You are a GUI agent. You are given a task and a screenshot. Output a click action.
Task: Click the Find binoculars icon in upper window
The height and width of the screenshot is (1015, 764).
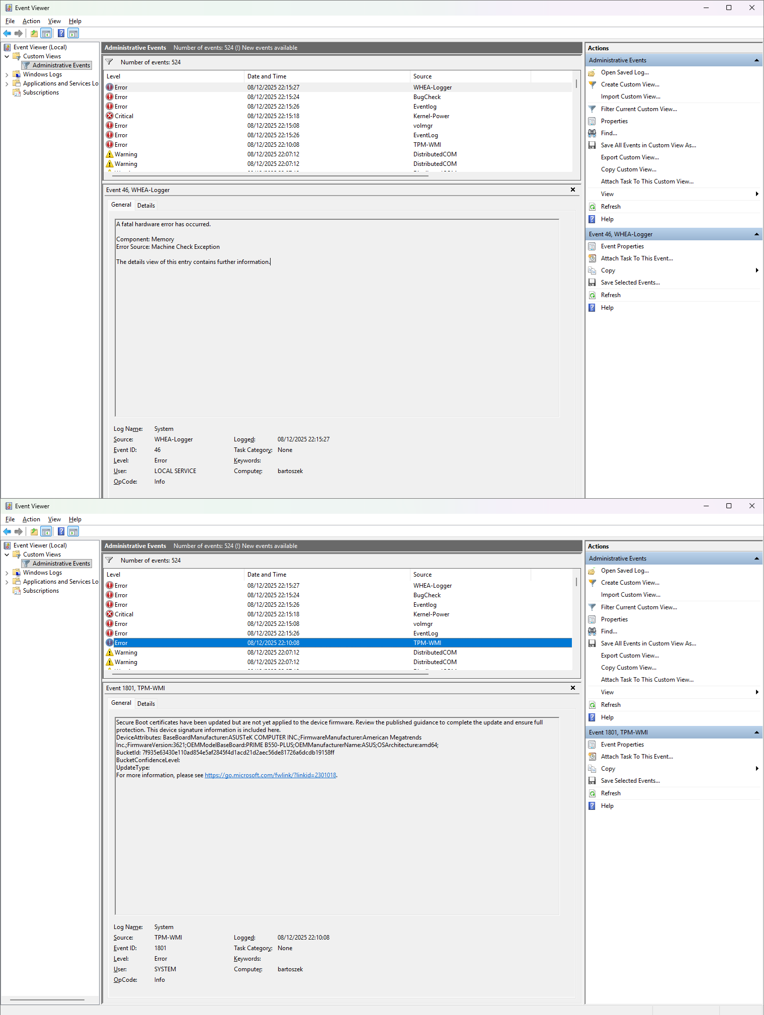click(x=592, y=133)
